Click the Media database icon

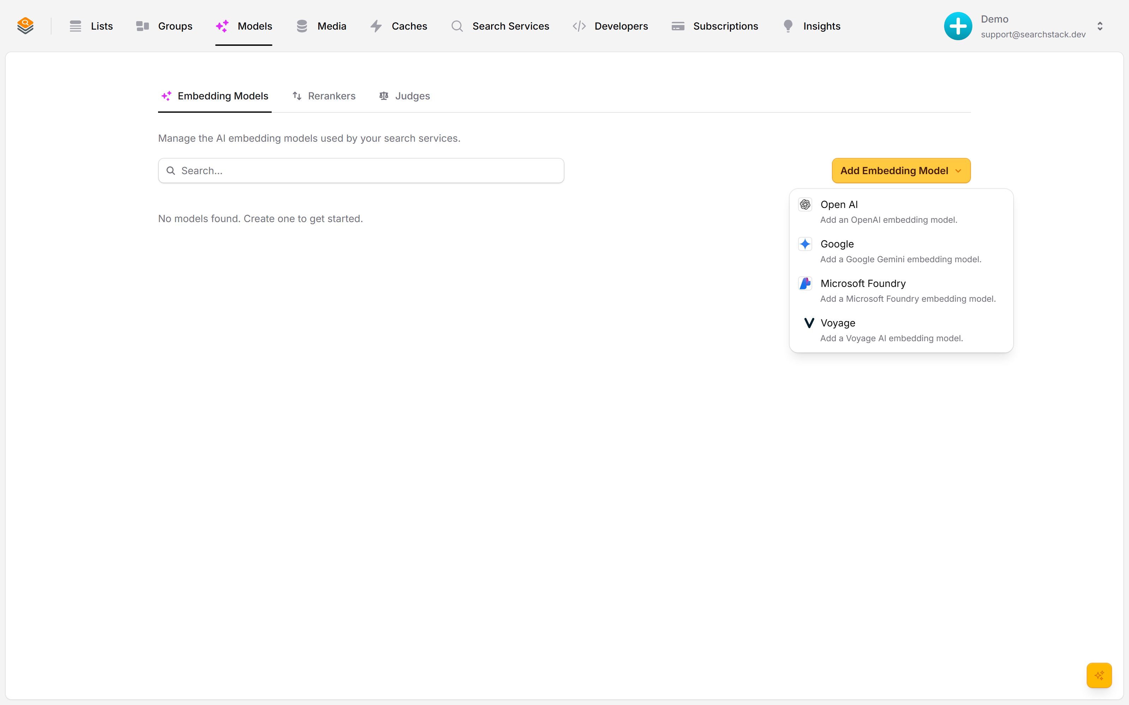pos(302,26)
